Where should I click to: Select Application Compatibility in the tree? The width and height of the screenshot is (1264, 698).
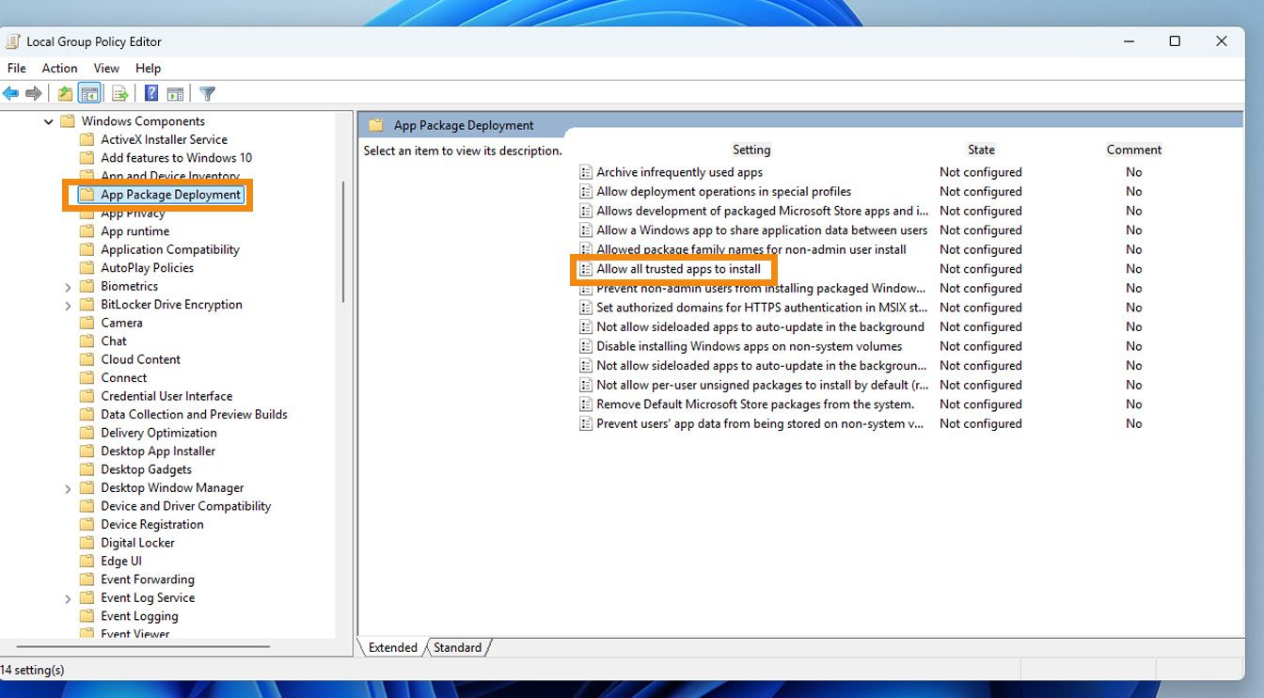(x=170, y=249)
